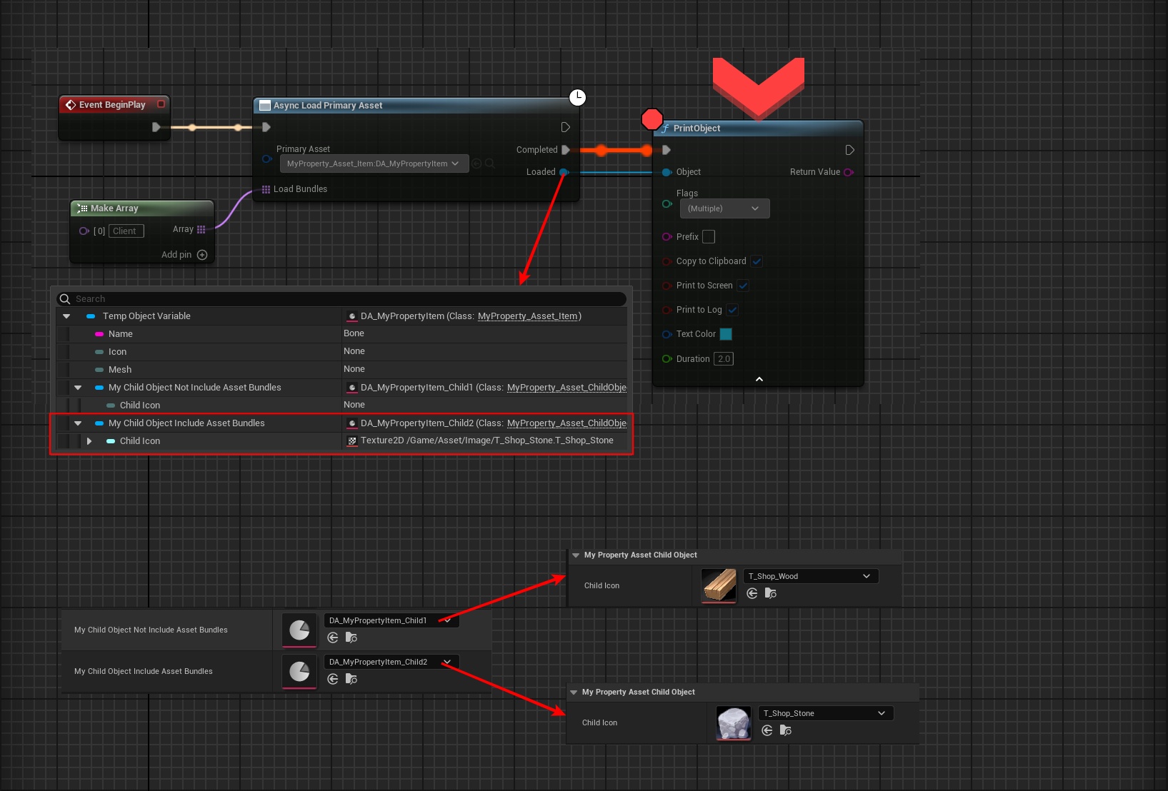
Task: Uncheck the Print to Log checkbox
Action: (732, 310)
